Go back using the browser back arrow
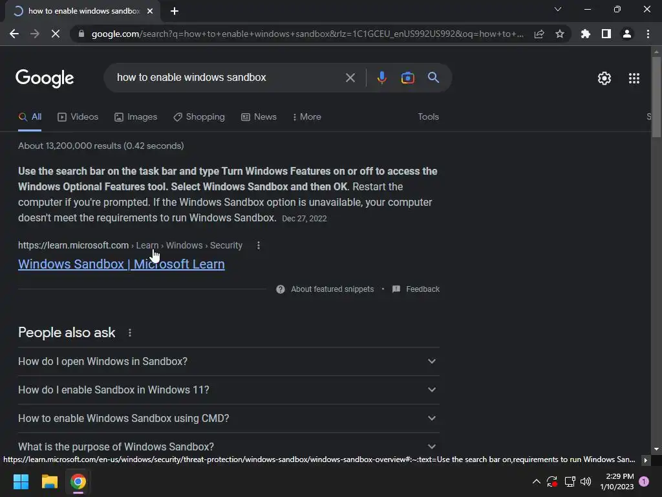Image resolution: width=662 pixels, height=497 pixels. (x=14, y=34)
